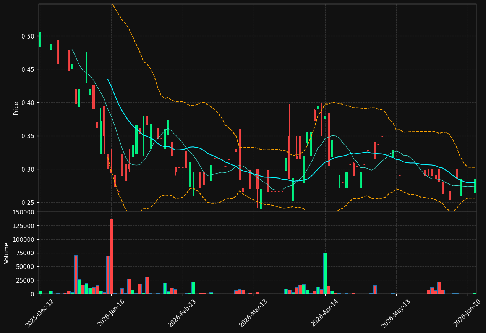
Task: Pick the 2026-May-13 date label
Action: point(396,313)
